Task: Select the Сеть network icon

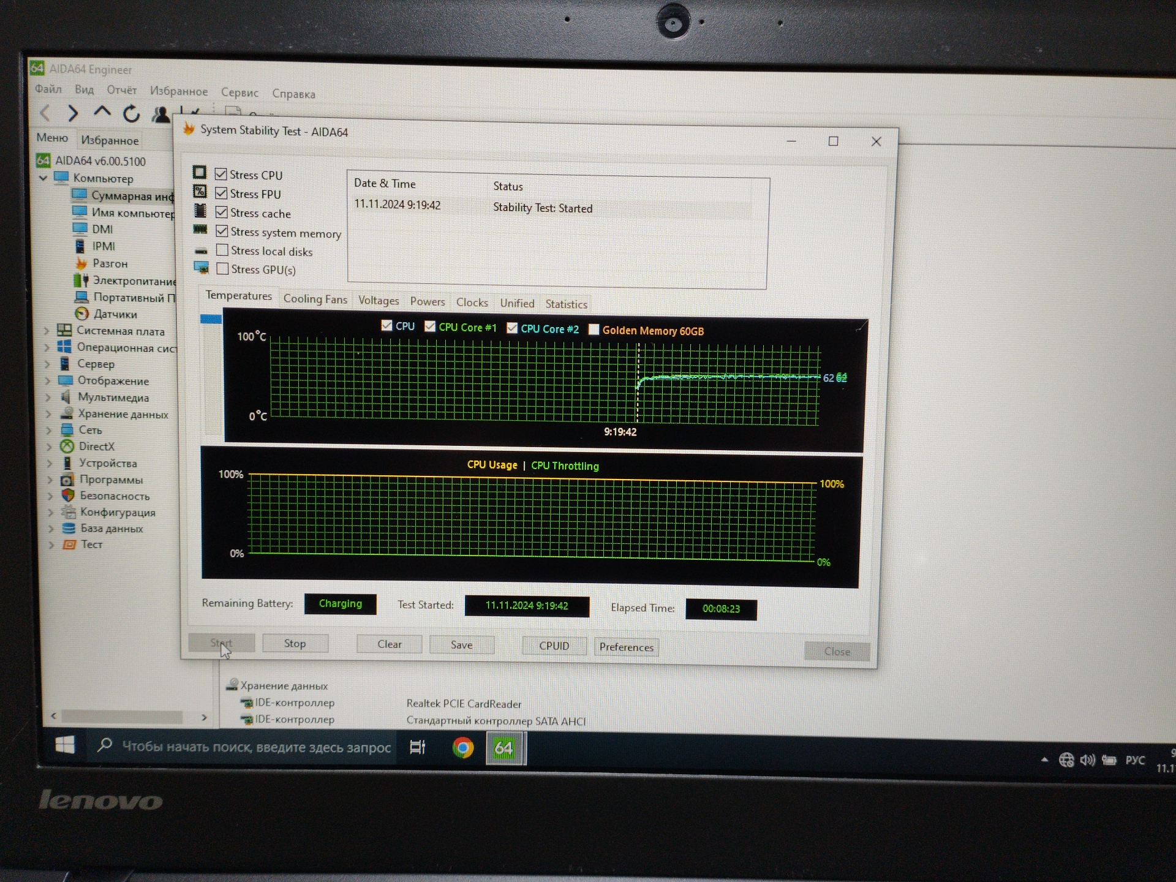Action: [x=67, y=429]
